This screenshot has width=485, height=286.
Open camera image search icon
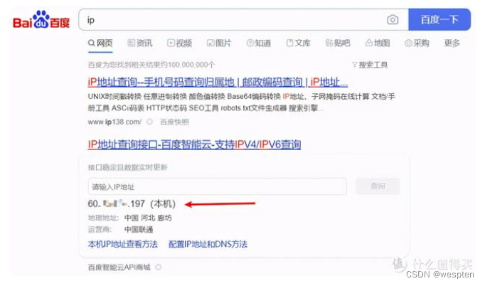[393, 20]
